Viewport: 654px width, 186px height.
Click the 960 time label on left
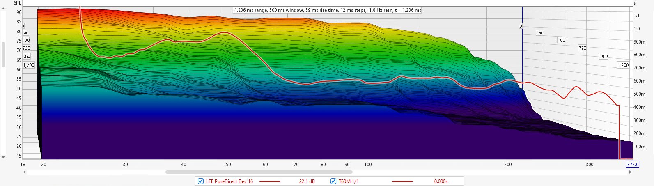tap(26, 57)
